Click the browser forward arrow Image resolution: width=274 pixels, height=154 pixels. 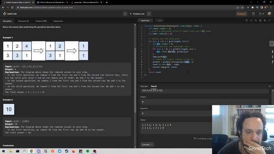[8, 8]
